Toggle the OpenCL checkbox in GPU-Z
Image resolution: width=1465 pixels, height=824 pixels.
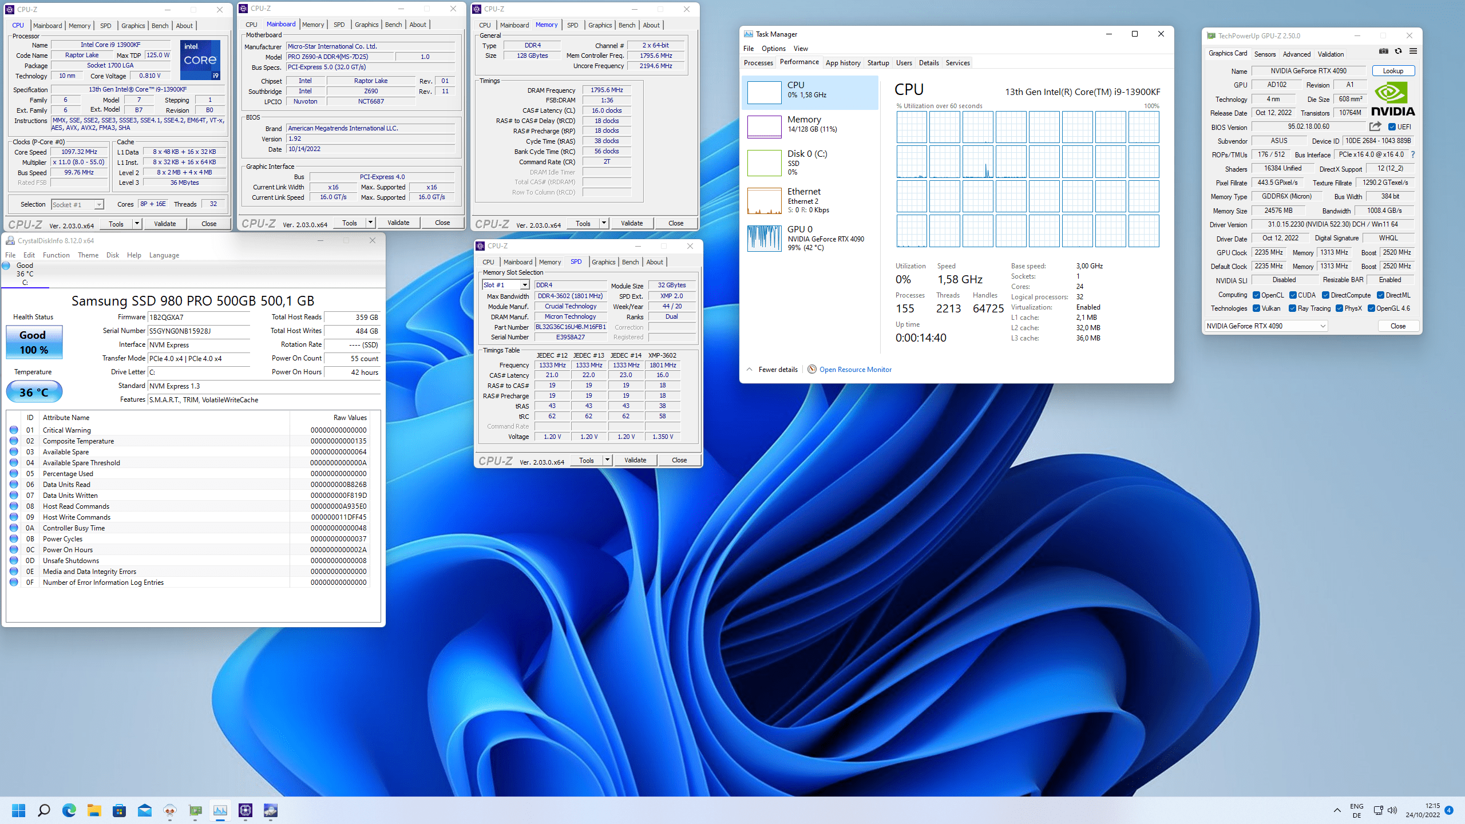[1256, 295]
